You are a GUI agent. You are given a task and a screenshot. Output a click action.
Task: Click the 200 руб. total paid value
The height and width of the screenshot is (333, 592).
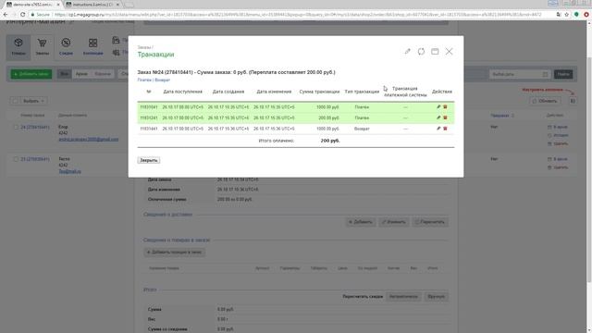point(330,141)
